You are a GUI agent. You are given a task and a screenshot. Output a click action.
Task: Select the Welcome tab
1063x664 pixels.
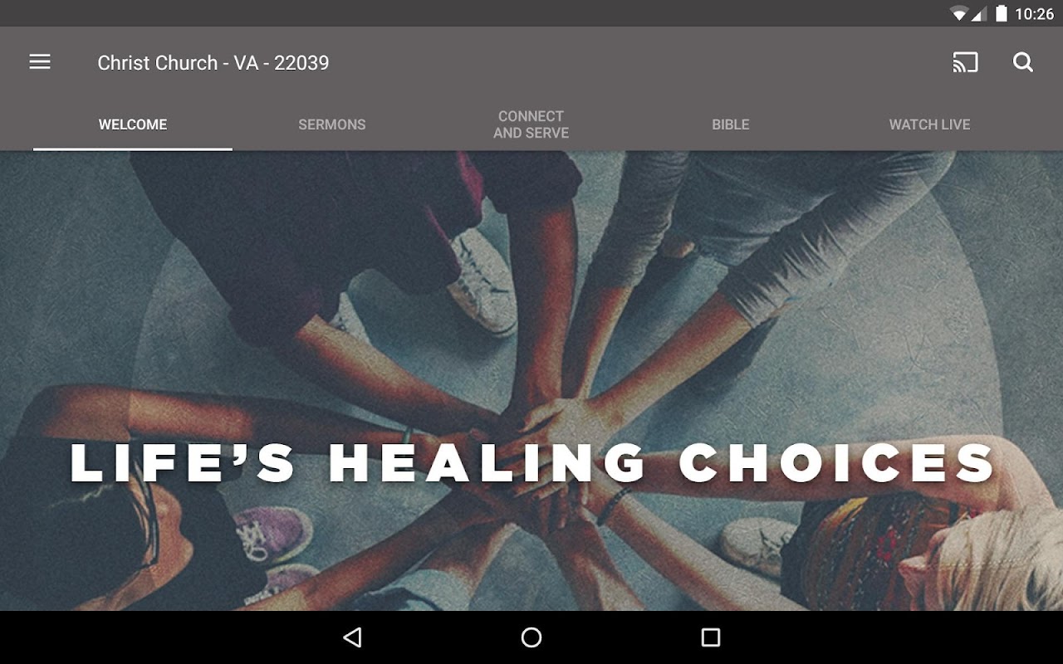133,124
